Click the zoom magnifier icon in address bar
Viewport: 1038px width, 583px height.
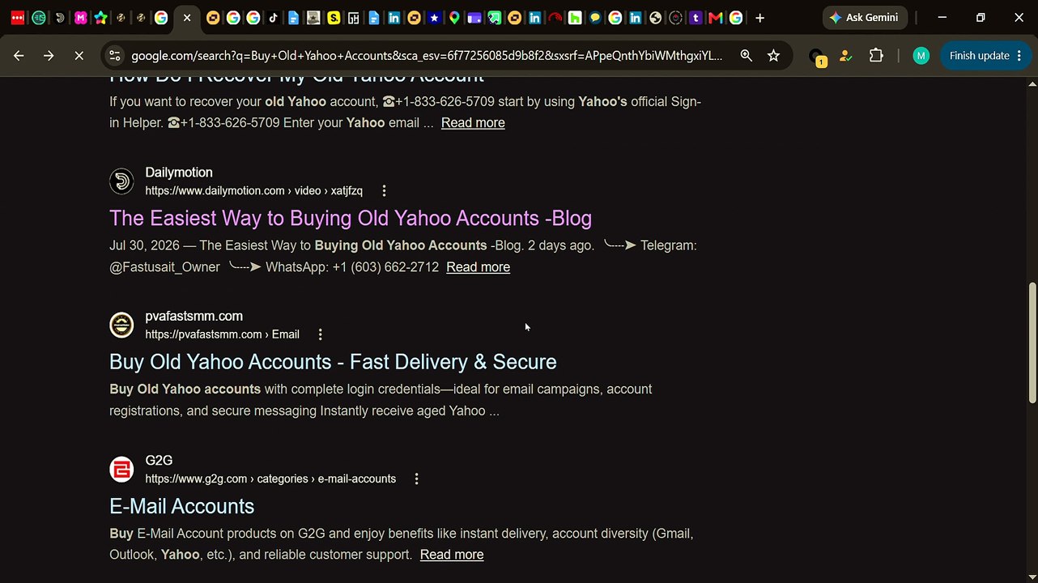[x=746, y=56]
